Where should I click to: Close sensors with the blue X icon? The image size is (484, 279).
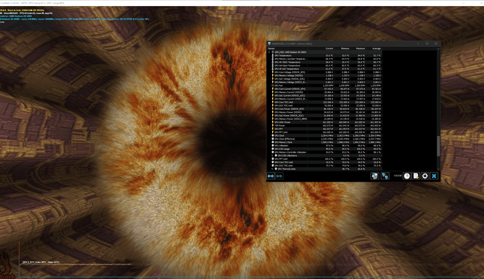point(434,176)
